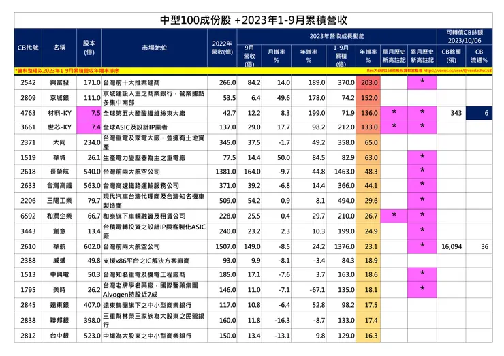Click the CB餘額(張) header cell
Image resolution: width=504 pixels, height=356 pixels.
click(452, 56)
